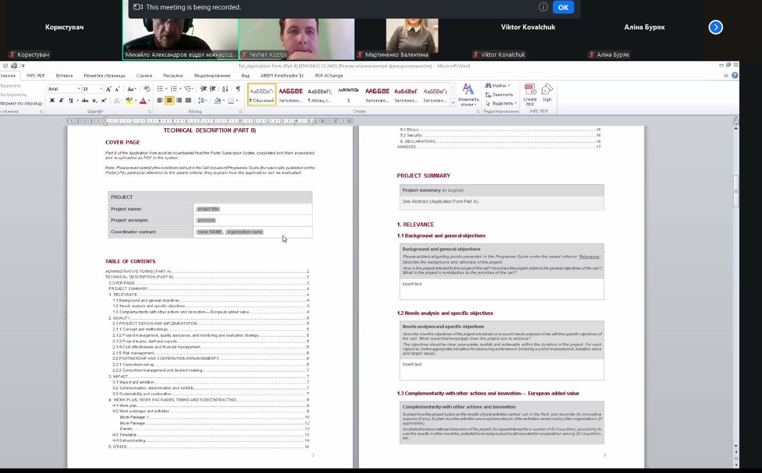
Task: Click the increase font size icon
Action: [108, 89]
